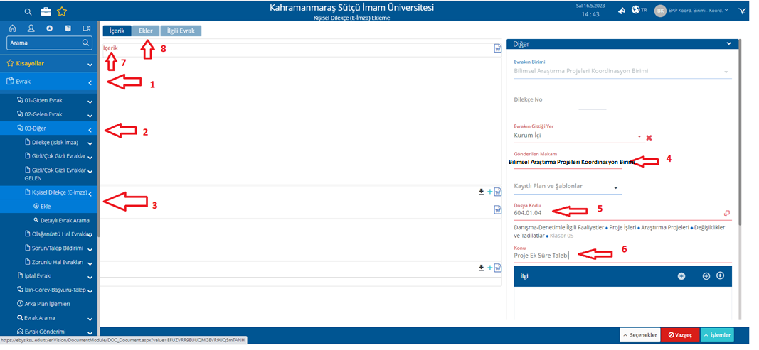Switch to the Ekler tab
759x350 pixels.
145,31
